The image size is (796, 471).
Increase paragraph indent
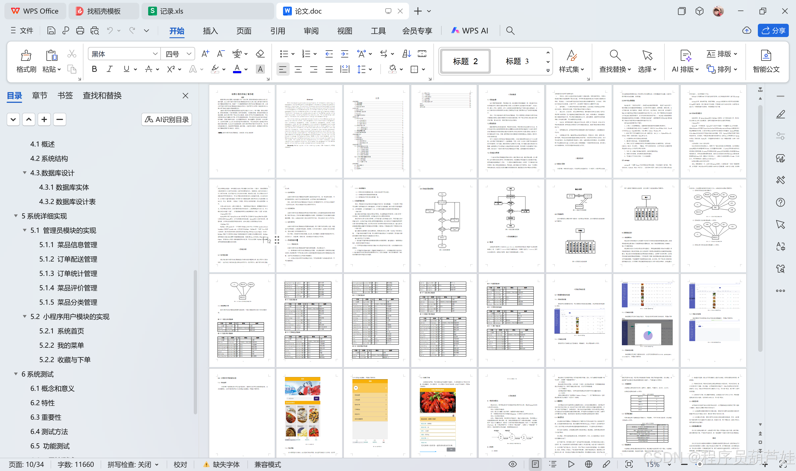[x=345, y=54]
